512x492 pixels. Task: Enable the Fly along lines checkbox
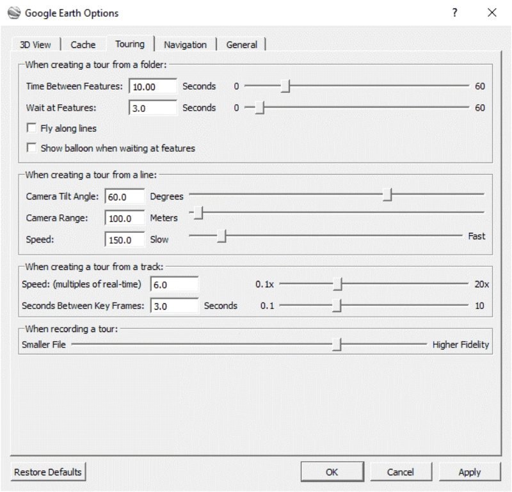[31, 128]
